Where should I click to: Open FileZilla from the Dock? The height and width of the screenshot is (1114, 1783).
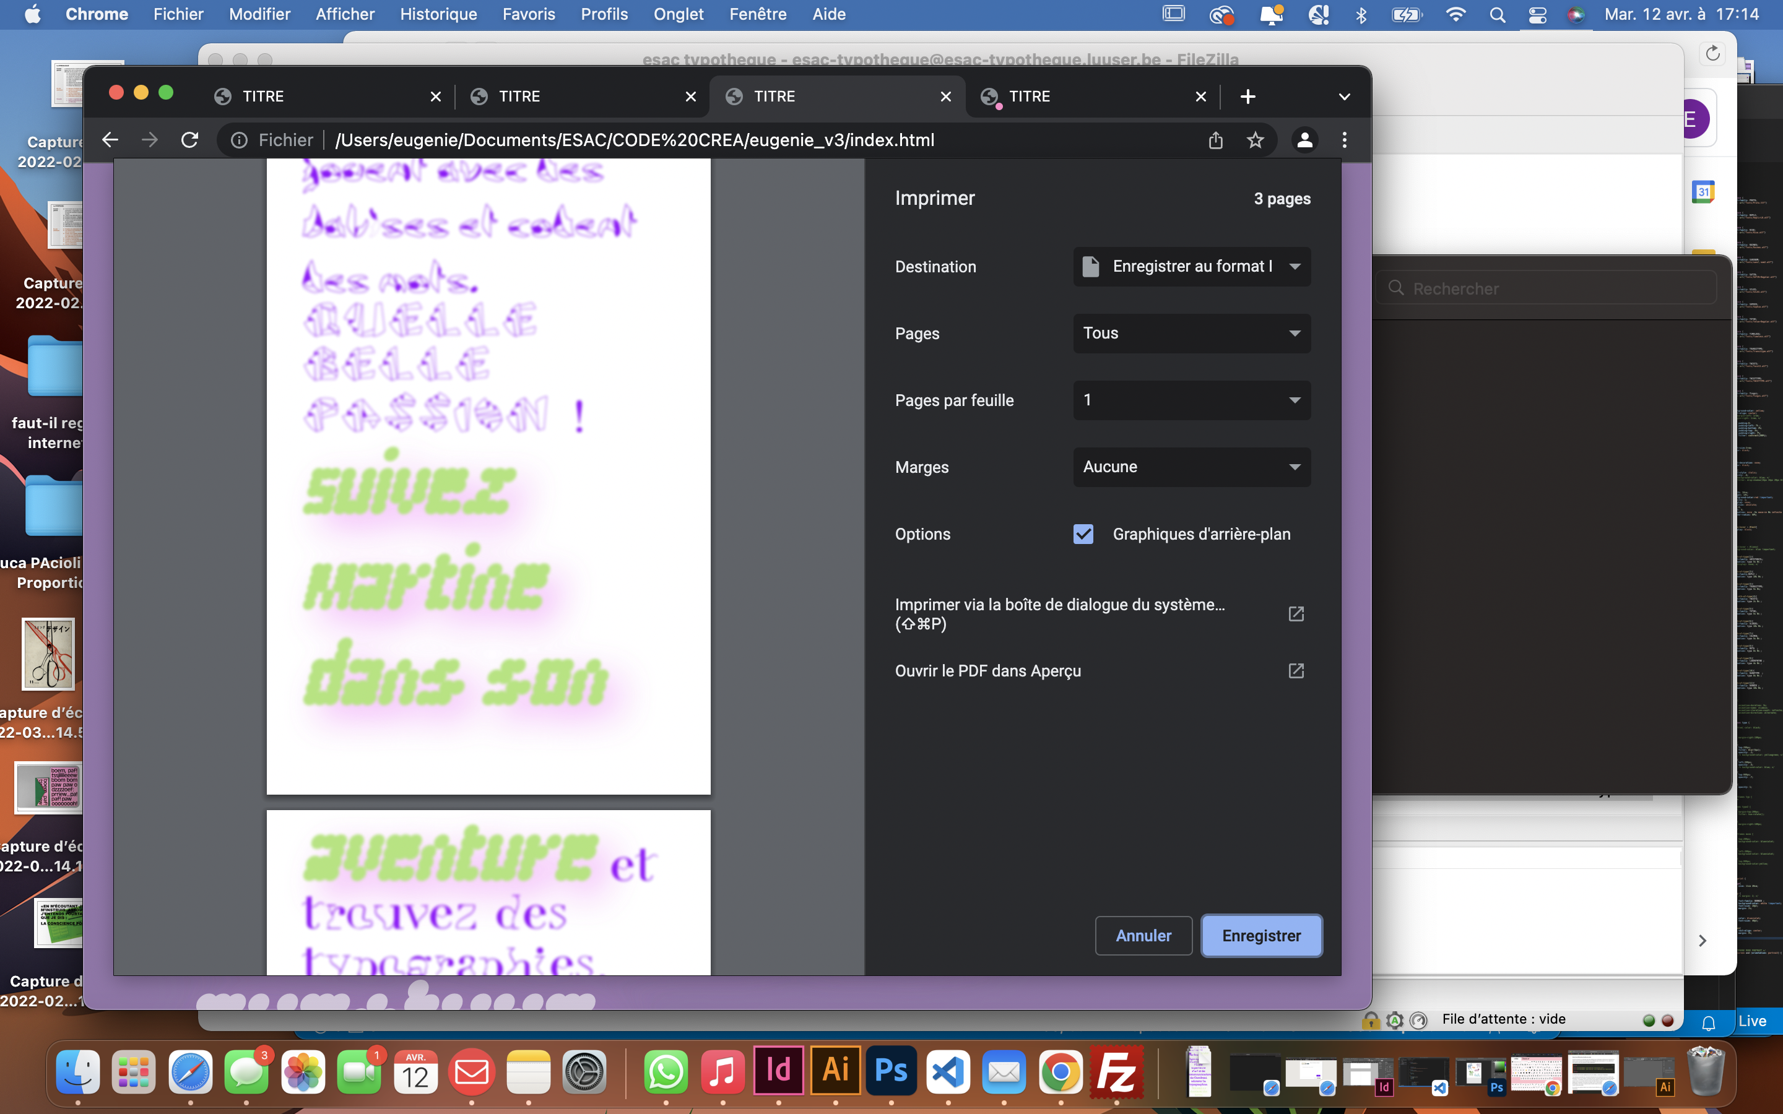(x=1116, y=1072)
